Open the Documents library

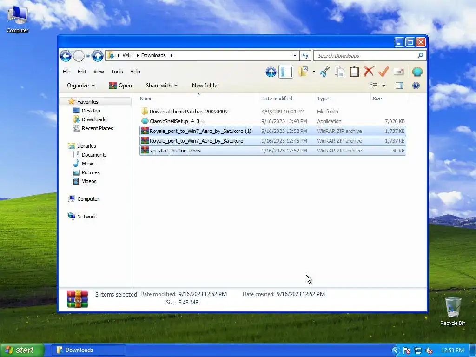(94, 154)
